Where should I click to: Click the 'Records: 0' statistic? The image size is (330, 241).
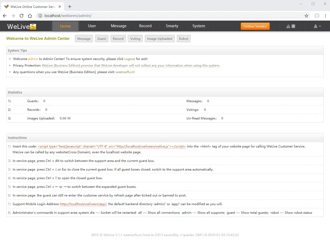37,110
